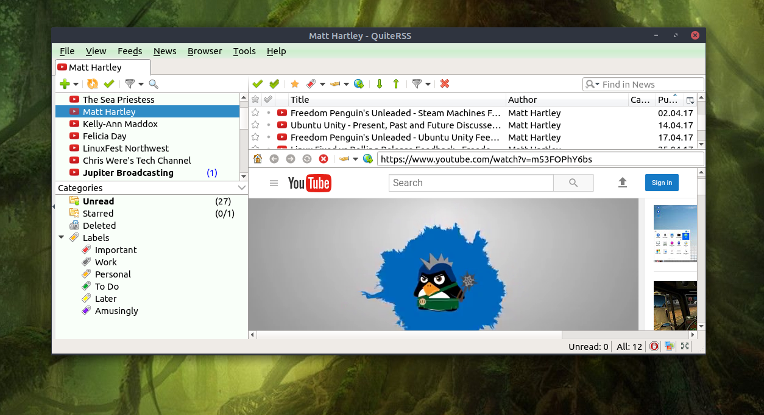Screen dimensions: 764x415
Task: Click the read-status checkmark column header
Action: [268, 100]
